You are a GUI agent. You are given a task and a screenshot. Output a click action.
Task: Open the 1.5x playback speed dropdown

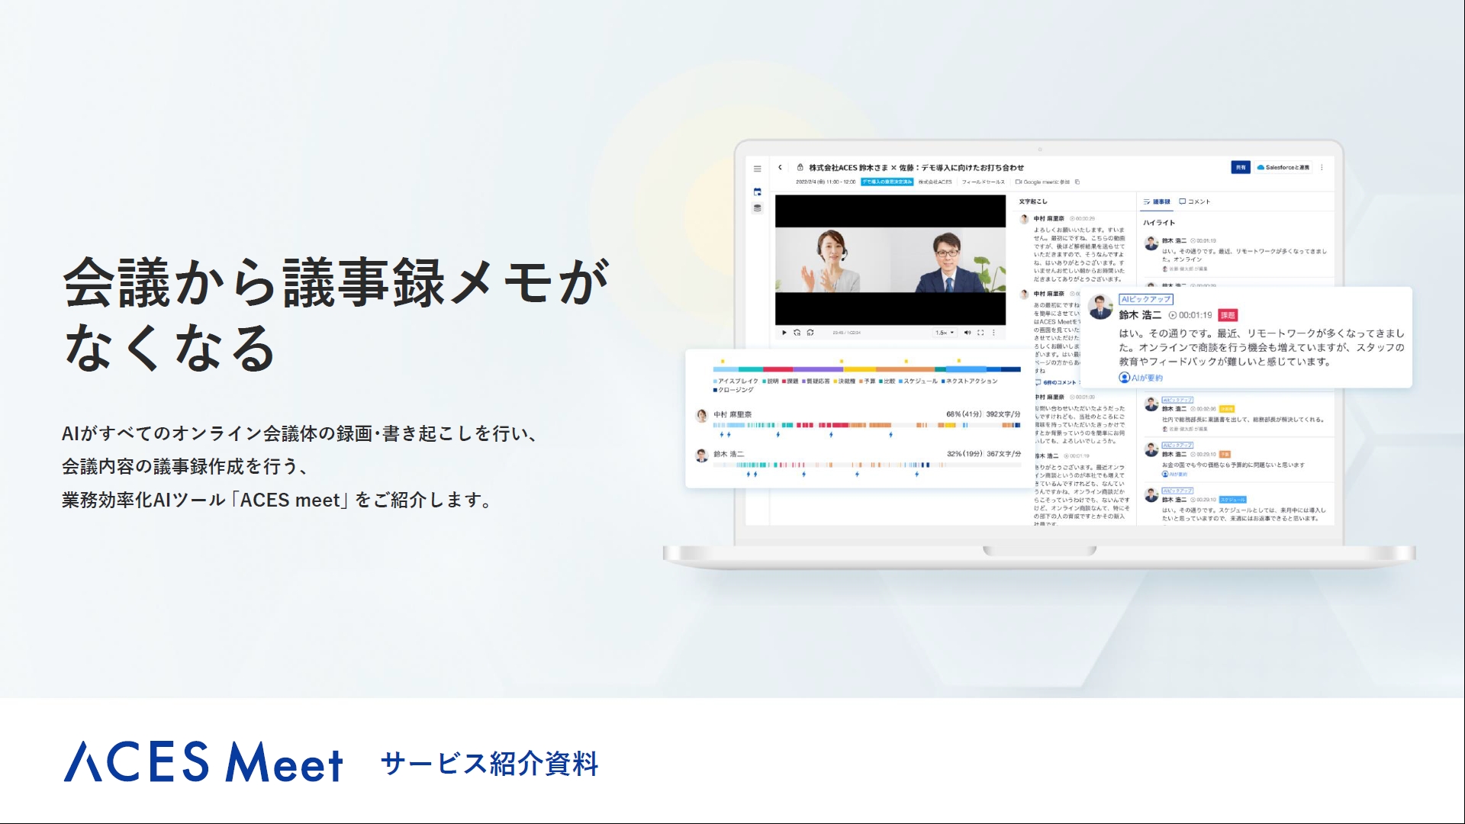point(945,333)
